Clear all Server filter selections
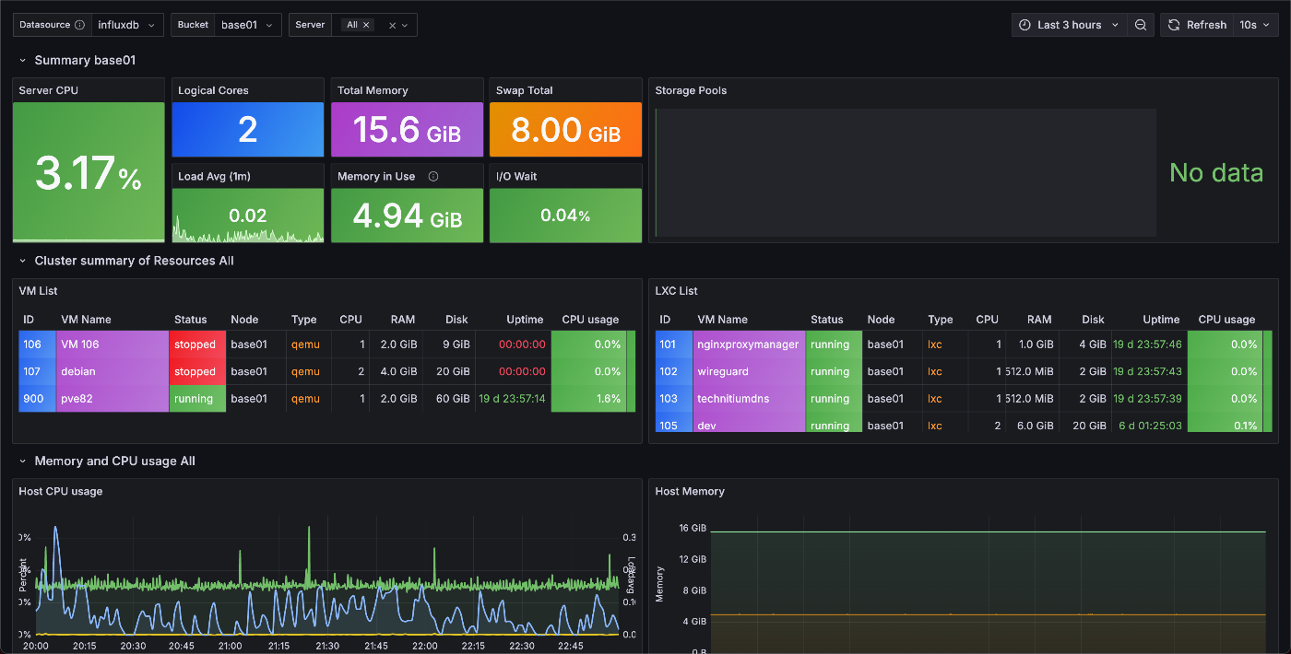The width and height of the screenshot is (1291, 654). [x=392, y=25]
